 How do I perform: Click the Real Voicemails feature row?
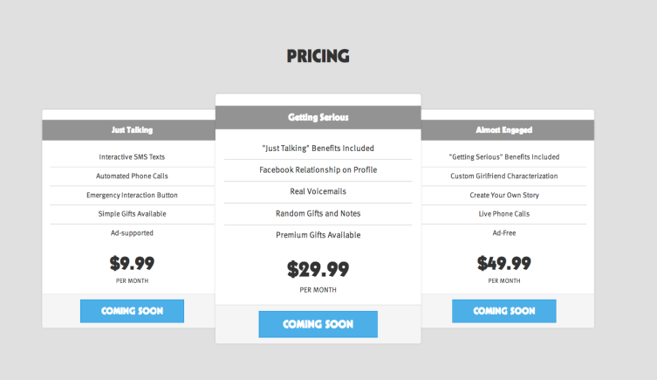[318, 191]
